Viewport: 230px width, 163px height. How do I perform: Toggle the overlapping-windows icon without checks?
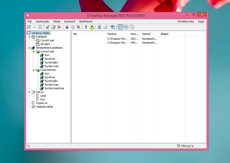point(132,27)
